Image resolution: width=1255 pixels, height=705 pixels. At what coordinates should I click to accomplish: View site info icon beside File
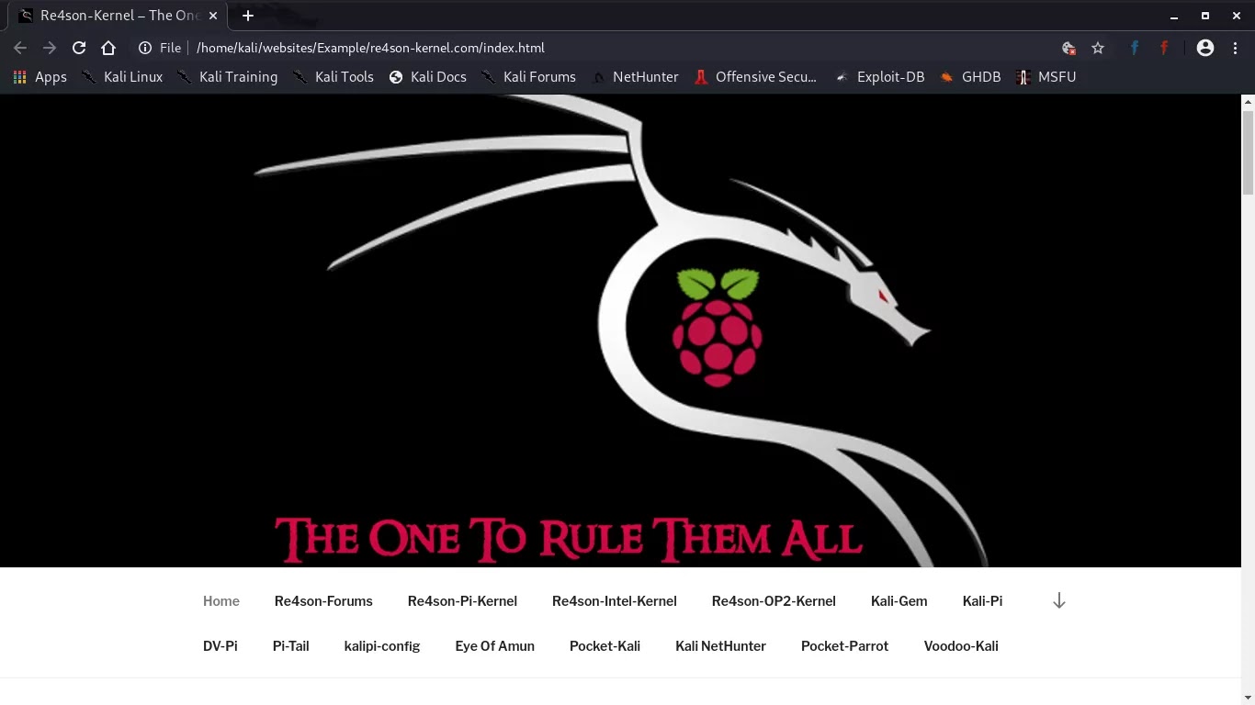144,48
